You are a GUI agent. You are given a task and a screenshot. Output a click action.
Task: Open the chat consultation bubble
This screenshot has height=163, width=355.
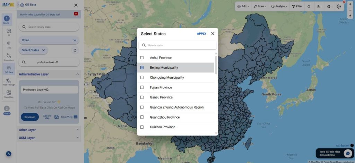coord(348,153)
